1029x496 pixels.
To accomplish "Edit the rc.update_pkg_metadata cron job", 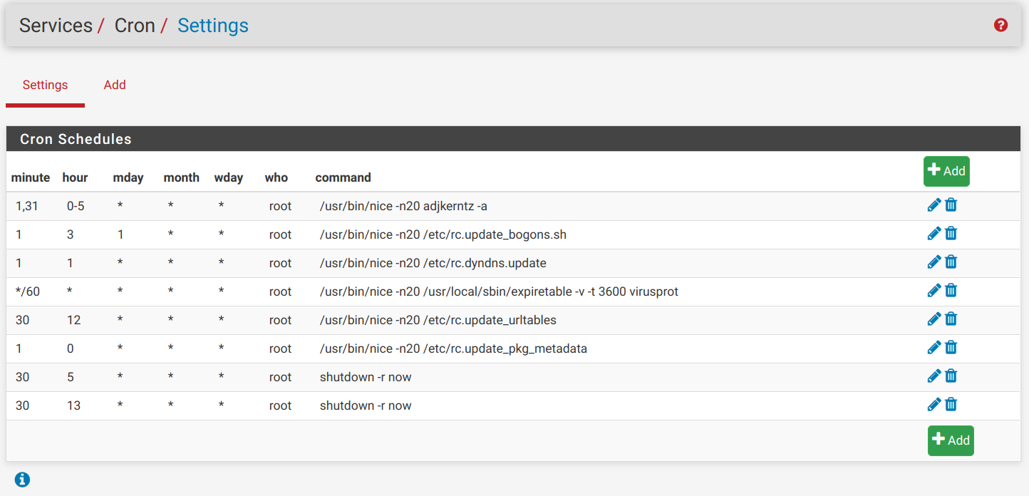I will (934, 348).
